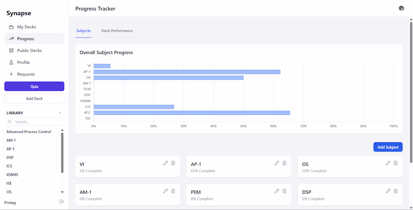Edit the VI subject with pencil icon
Image resolution: width=413 pixels, height=210 pixels.
[x=166, y=163]
